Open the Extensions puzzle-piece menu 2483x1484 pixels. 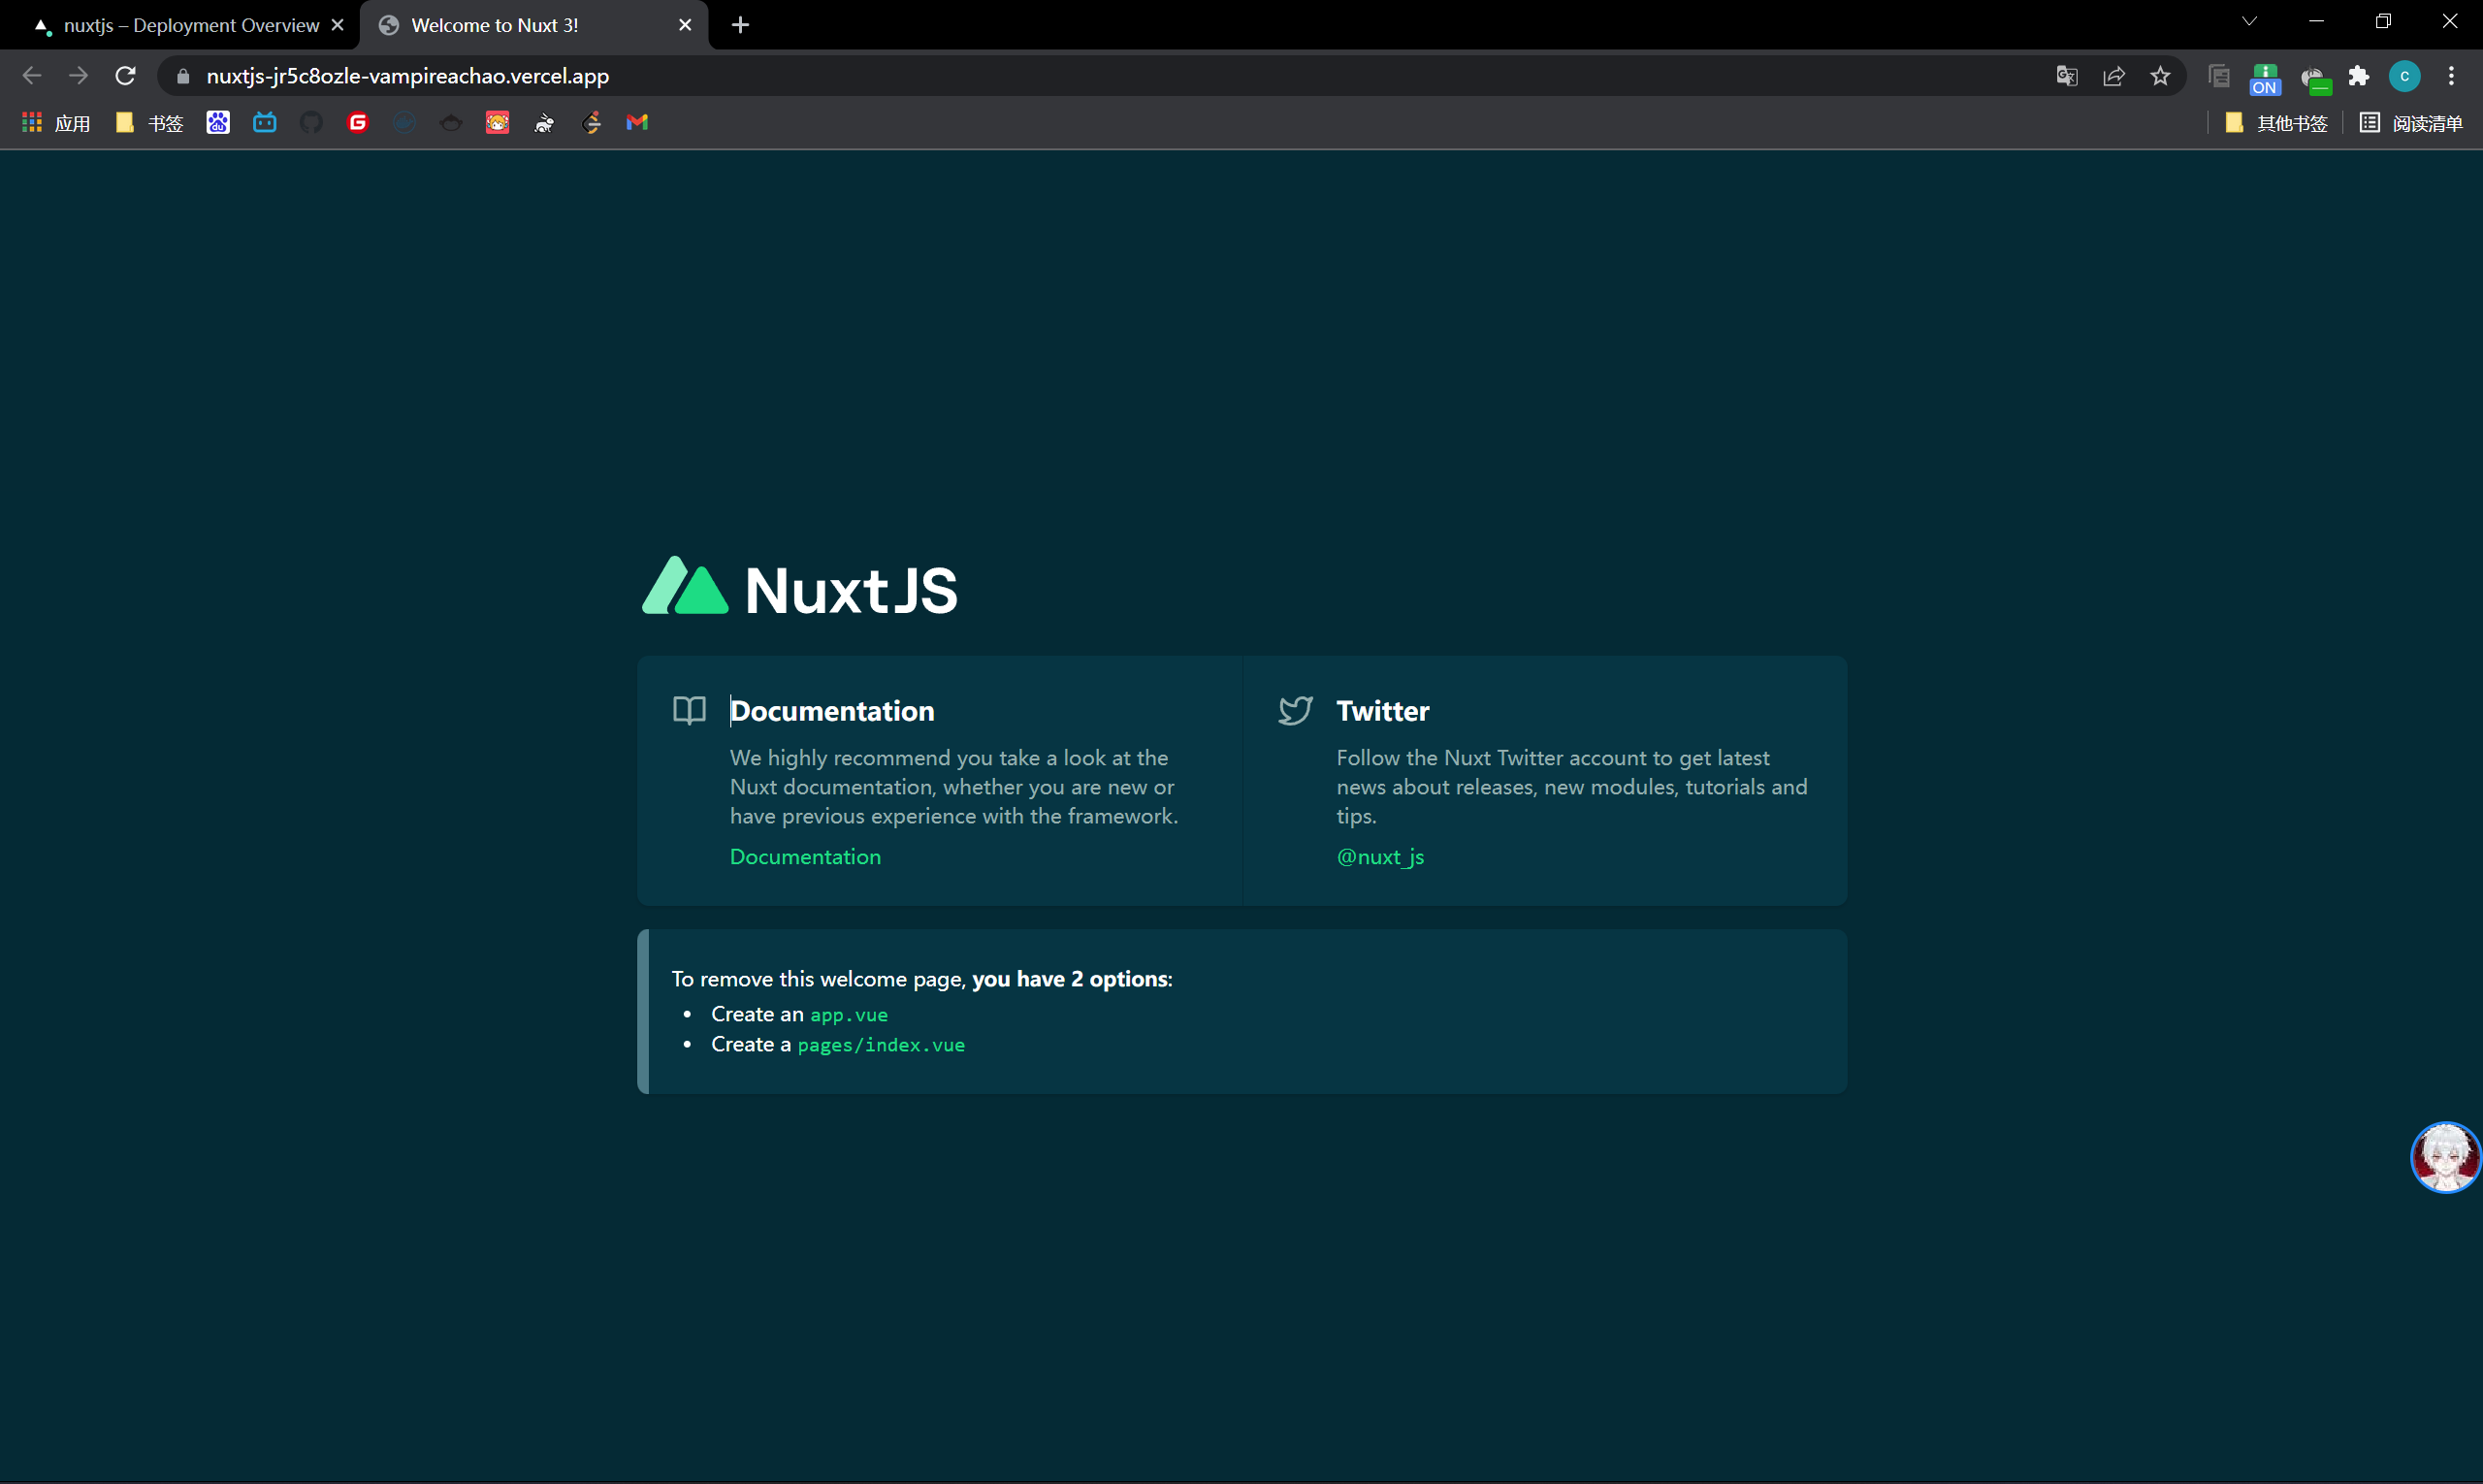click(2359, 76)
